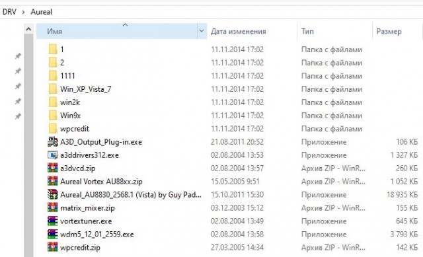Click the file name wpcredit.zip

click(80, 248)
